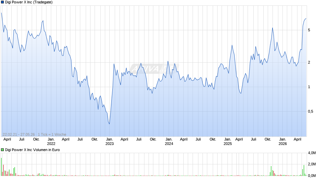Click the date range text 22.02.21 - 27.05.26
Viewport: 321px width, 179px height.
pos(19,134)
